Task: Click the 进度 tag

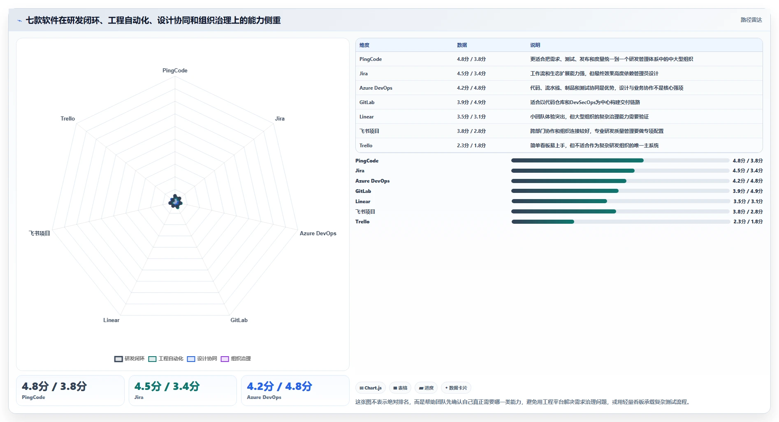Action: (x=426, y=388)
